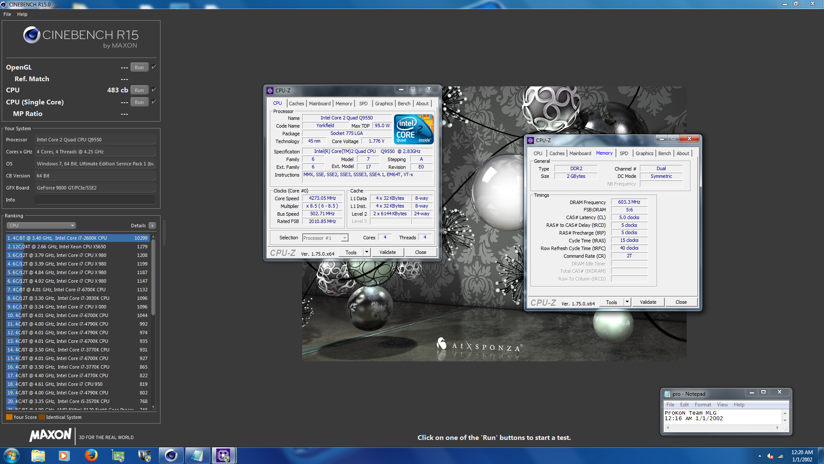The height and width of the screenshot is (464, 824).
Task: Open the CPU-Z taskbar icon
Action: (x=223, y=455)
